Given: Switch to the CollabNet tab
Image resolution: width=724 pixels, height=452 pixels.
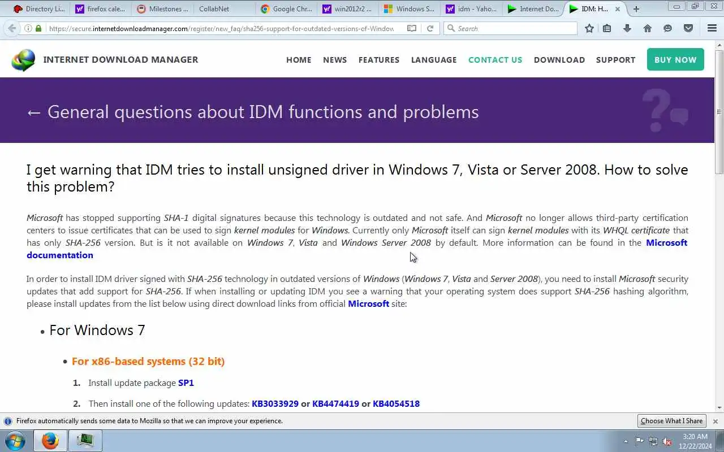Looking at the screenshot, I should pos(223,9).
